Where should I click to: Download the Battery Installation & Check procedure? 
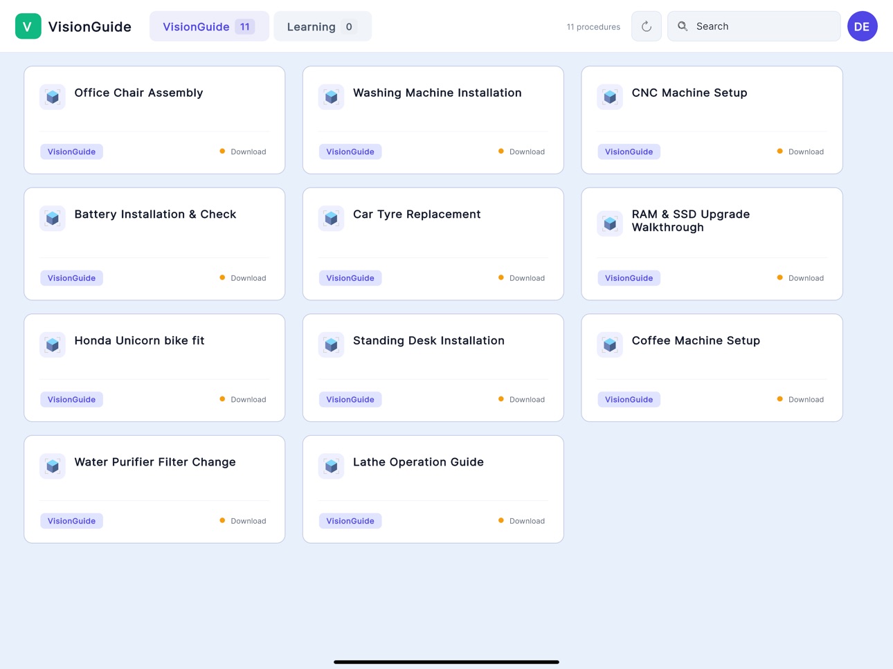(x=243, y=278)
